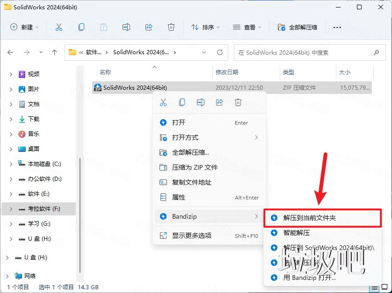The width and height of the screenshot is (392, 293).
Task: Click the rename icon on the toolbar
Action: coord(126,27)
